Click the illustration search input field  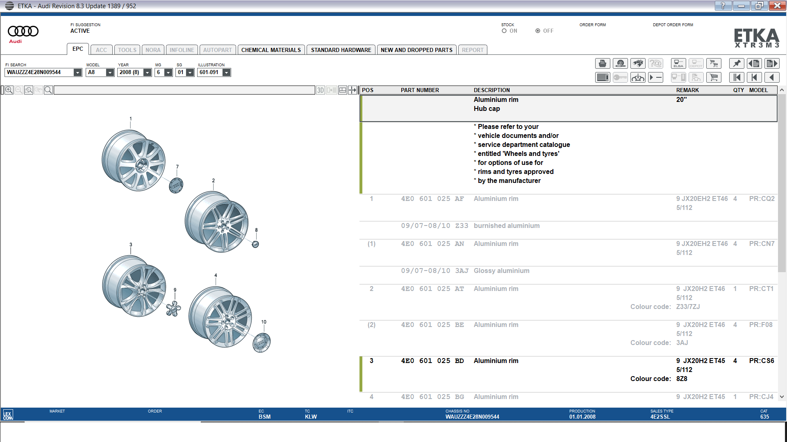184,90
